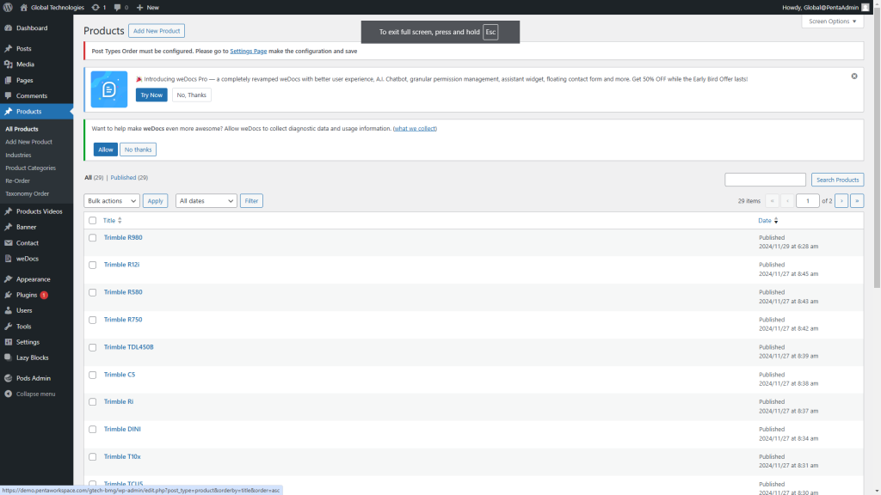Click the Search Products button

click(837, 180)
